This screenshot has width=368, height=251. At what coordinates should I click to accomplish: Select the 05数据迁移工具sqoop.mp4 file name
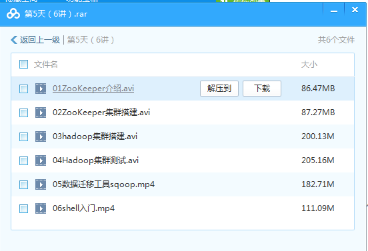tap(103, 184)
